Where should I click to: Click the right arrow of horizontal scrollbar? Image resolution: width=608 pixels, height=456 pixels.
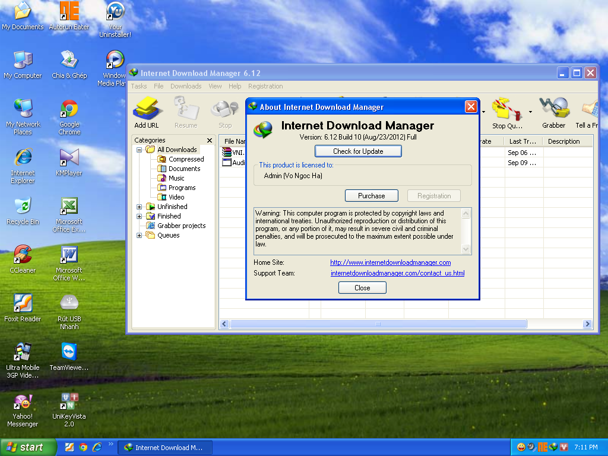[x=587, y=324]
